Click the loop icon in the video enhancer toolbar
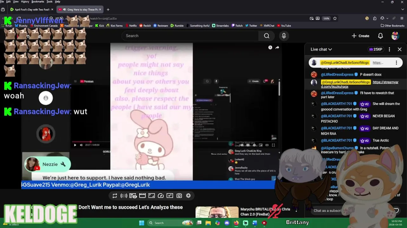The height and width of the screenshot is (228, 407). pos(115,196)
